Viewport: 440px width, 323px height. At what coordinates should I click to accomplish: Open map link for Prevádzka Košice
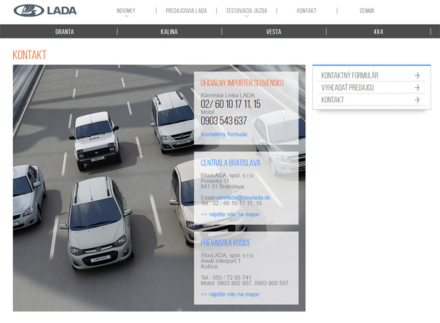(230, 294)
